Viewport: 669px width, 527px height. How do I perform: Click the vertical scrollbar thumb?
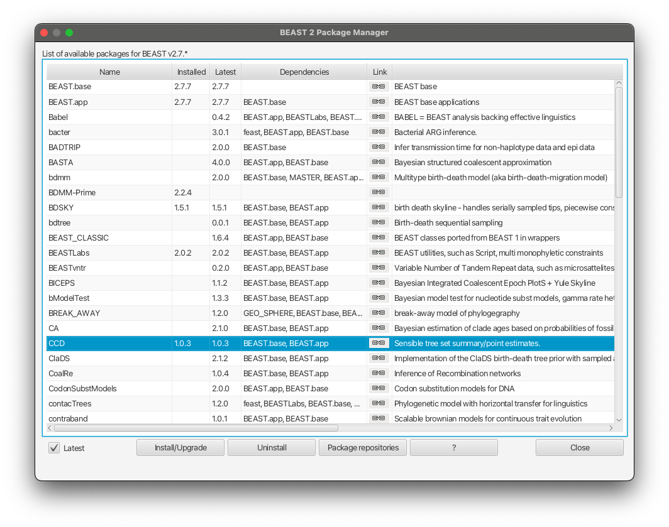click(x=619, y=143)
